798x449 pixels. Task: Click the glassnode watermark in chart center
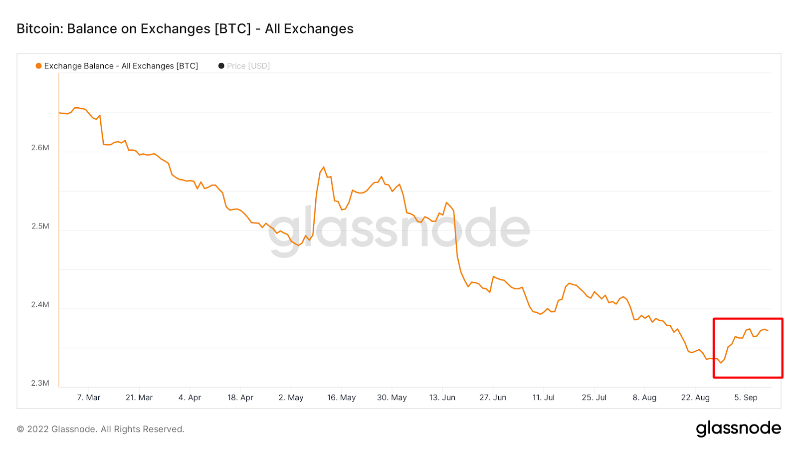pos(399,230)
